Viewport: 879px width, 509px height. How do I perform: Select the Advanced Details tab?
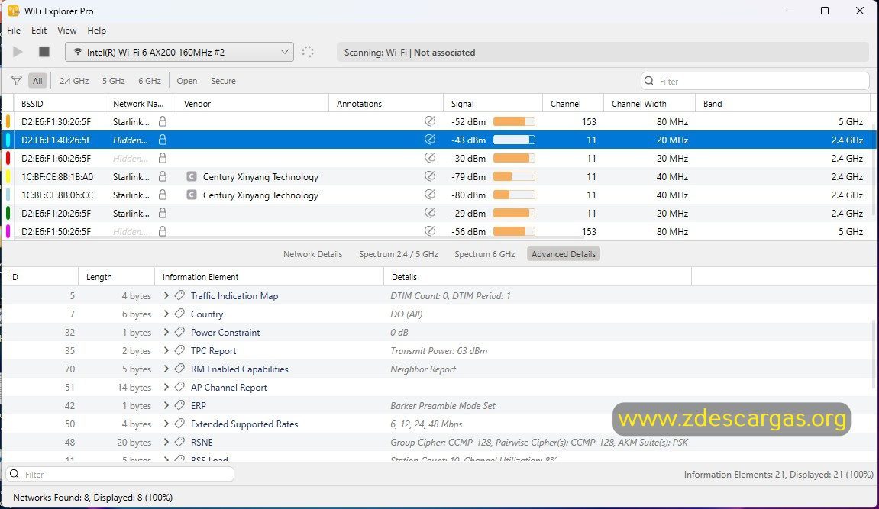click(x=564, y=254)
